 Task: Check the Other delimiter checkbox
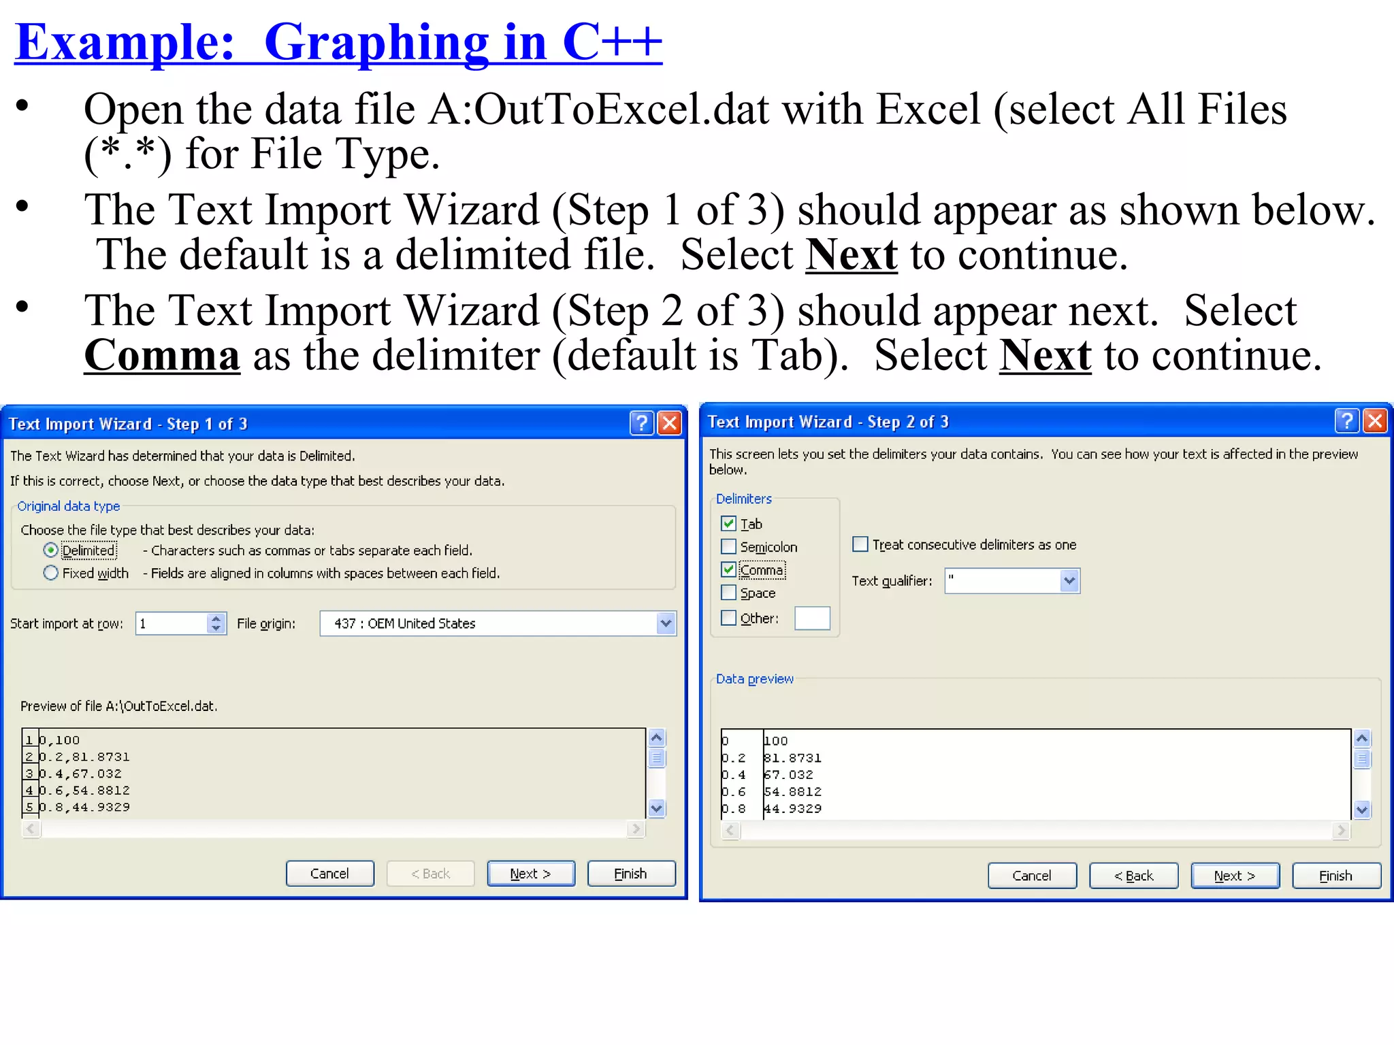[728, 618]
